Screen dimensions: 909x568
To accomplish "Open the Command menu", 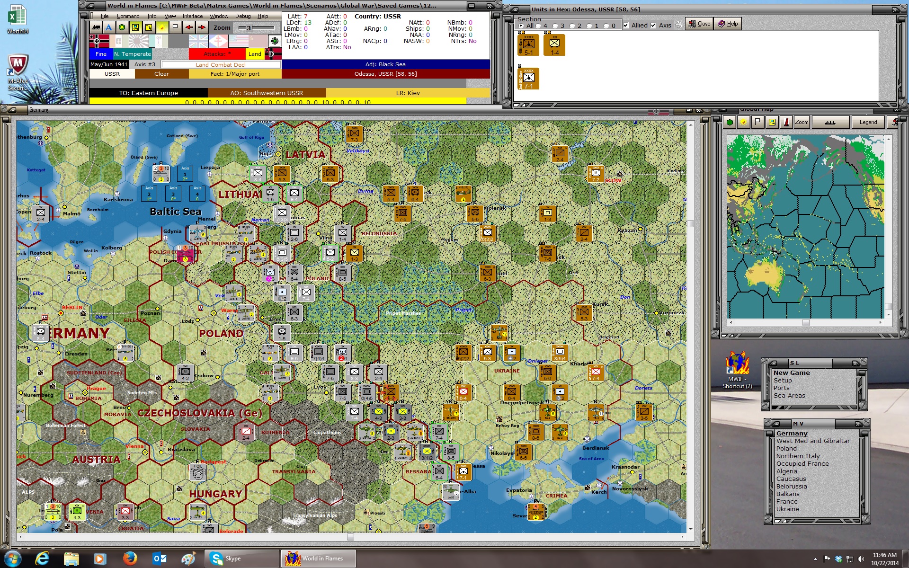I will click(x=128, y=16).
